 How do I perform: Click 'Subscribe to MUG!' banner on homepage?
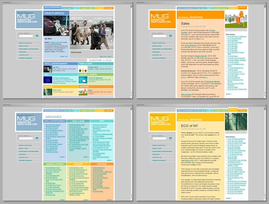click(x=101, y=60)
